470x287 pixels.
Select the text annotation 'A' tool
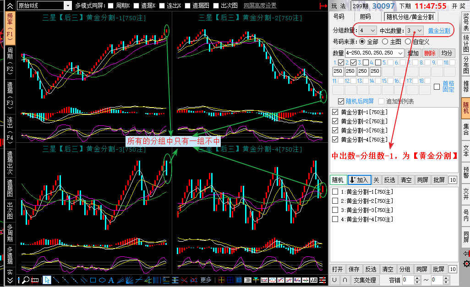click(111, 280)
